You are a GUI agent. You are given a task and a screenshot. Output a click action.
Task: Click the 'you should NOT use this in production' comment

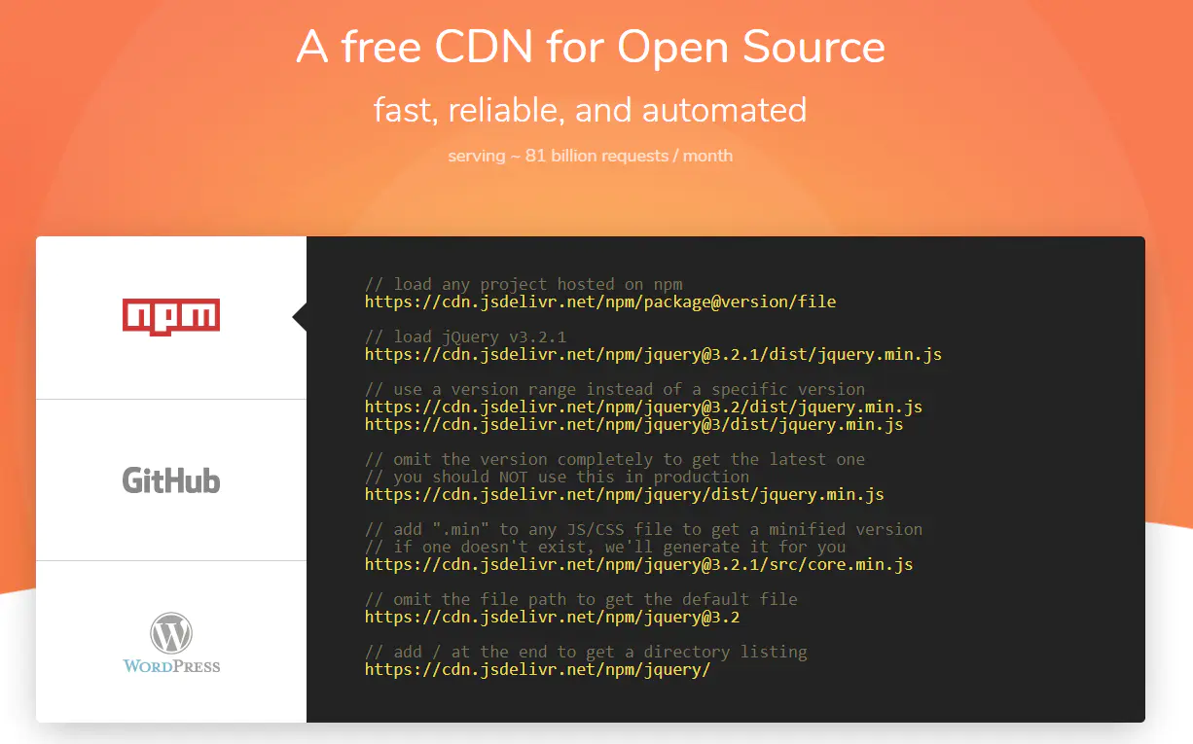(x=558, y=477)
